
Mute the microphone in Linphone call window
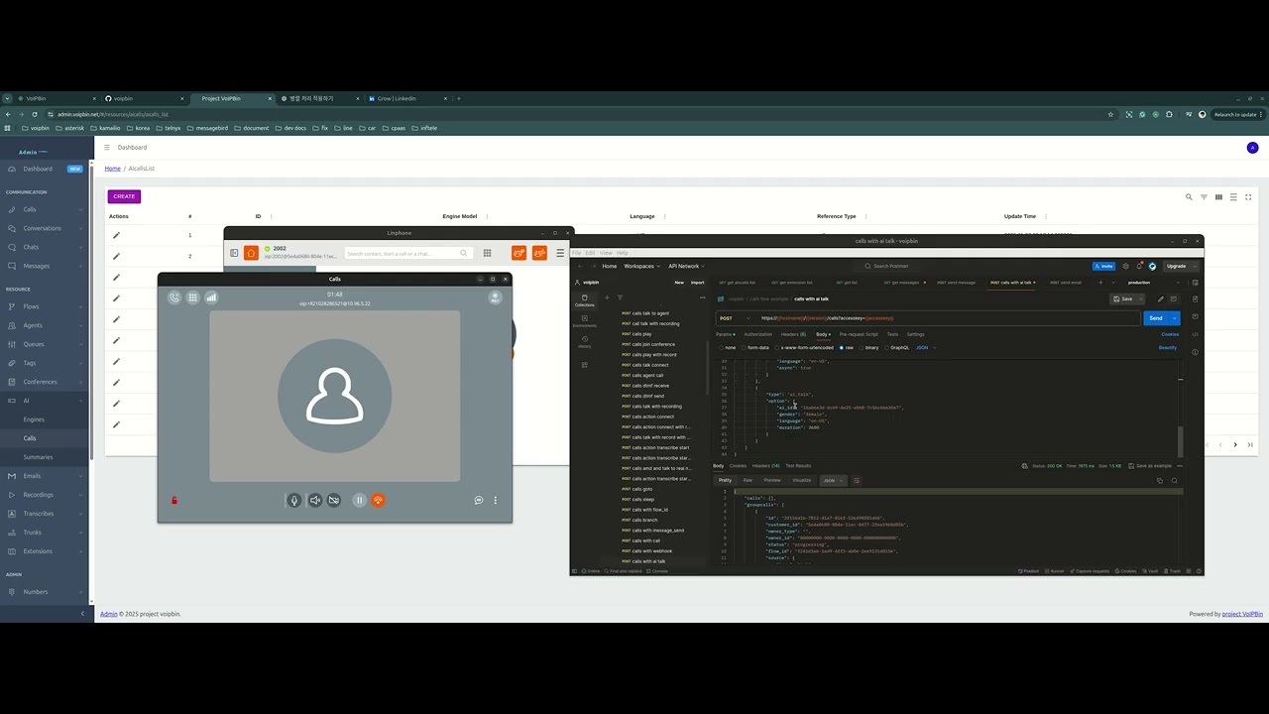[x=293, y=501]
